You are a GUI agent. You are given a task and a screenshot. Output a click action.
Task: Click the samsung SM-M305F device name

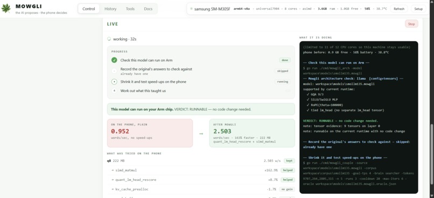[x=212, y=9]
